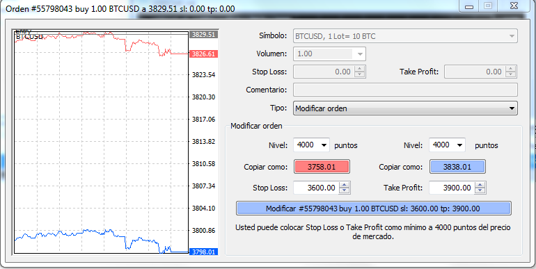The image size is (536, 269).
Task: Open the Stop Loss Nivel 4000 puntos dropdown
Action: [x=311, y=145]
